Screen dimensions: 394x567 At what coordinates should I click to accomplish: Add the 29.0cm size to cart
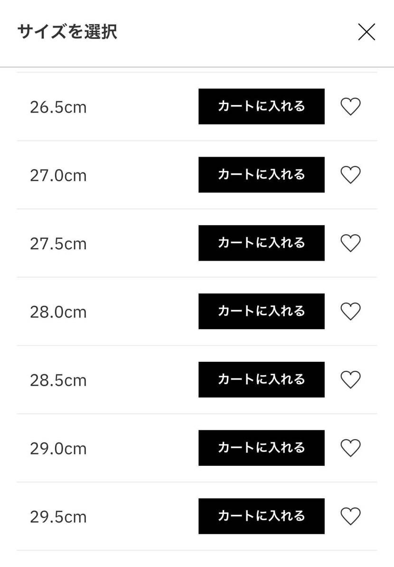(262, 448)
